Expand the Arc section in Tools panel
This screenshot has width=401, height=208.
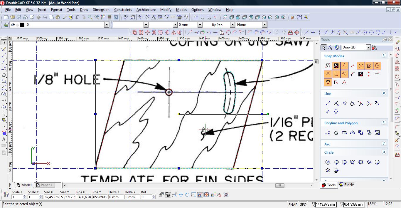pos(384,144)
